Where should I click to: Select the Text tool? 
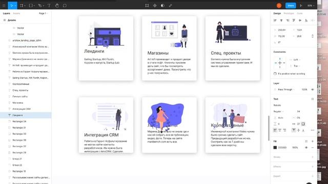point(49,6)
